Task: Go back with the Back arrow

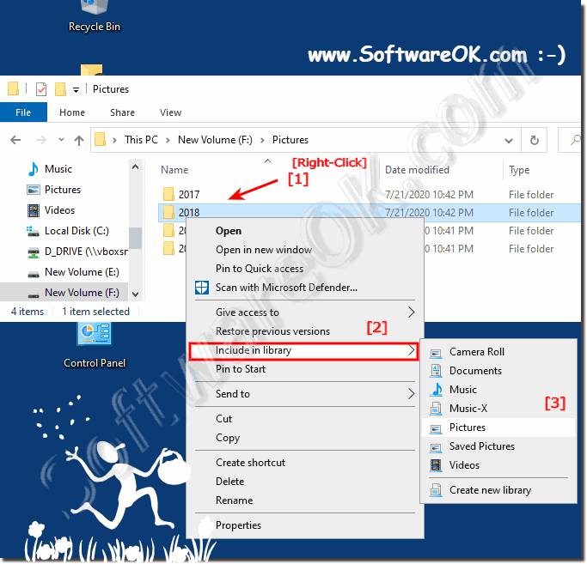Action: point(15,140)
